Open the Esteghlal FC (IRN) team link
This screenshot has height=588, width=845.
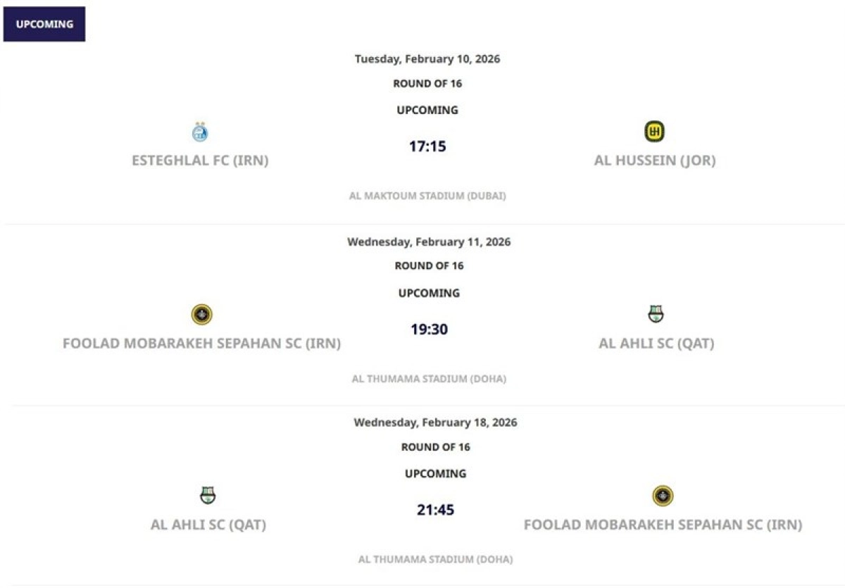(200, 161)
